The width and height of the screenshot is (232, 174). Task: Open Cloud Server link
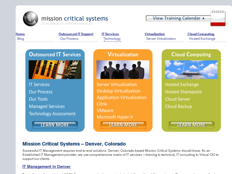tap(178, 99)
